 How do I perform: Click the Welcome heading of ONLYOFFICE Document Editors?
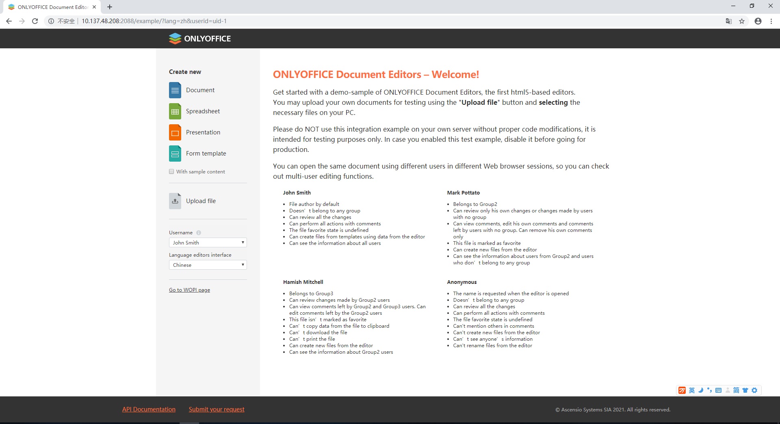click(x=376, y=75)
